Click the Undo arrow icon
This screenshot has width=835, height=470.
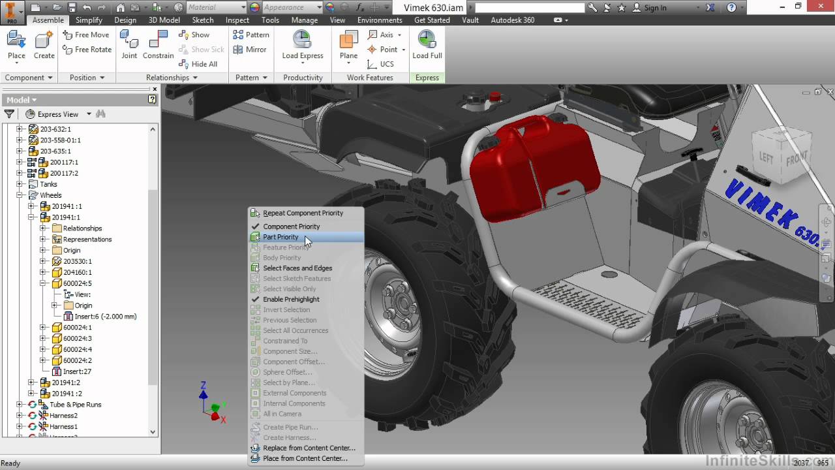point(87,8)
